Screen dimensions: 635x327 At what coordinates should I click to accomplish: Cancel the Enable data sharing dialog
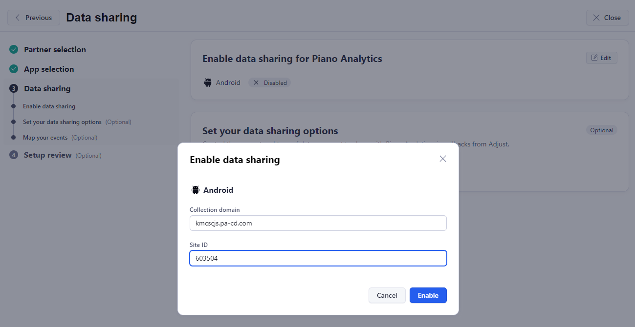coord(387,295)
